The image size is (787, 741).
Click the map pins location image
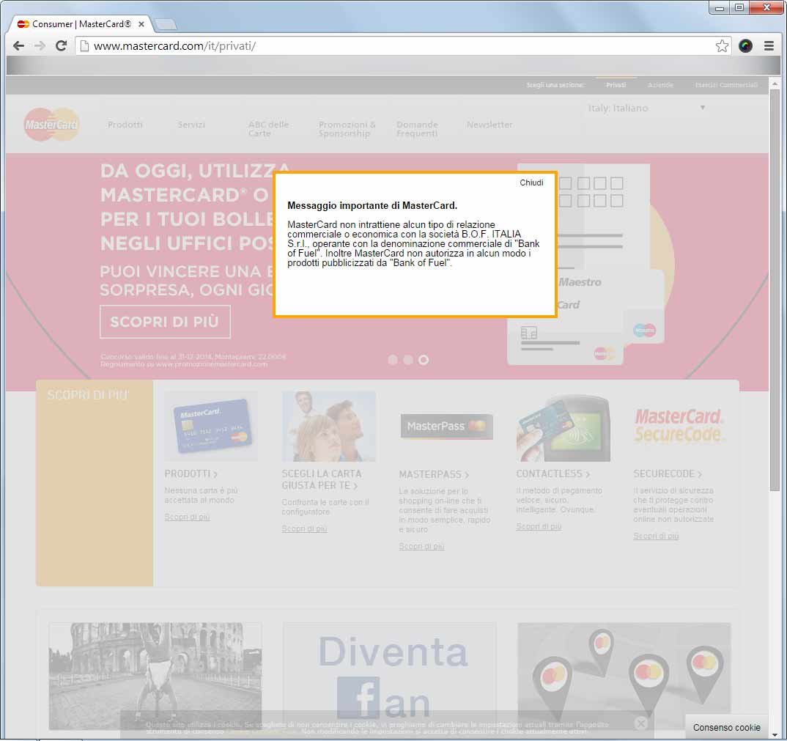[x=624, y=676]
